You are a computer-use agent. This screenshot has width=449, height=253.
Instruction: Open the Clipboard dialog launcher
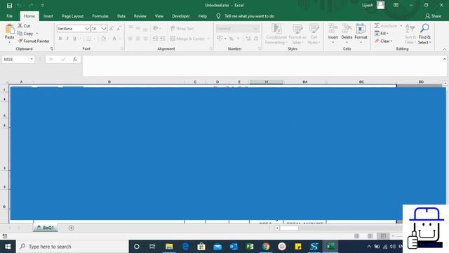coord(51,48)
